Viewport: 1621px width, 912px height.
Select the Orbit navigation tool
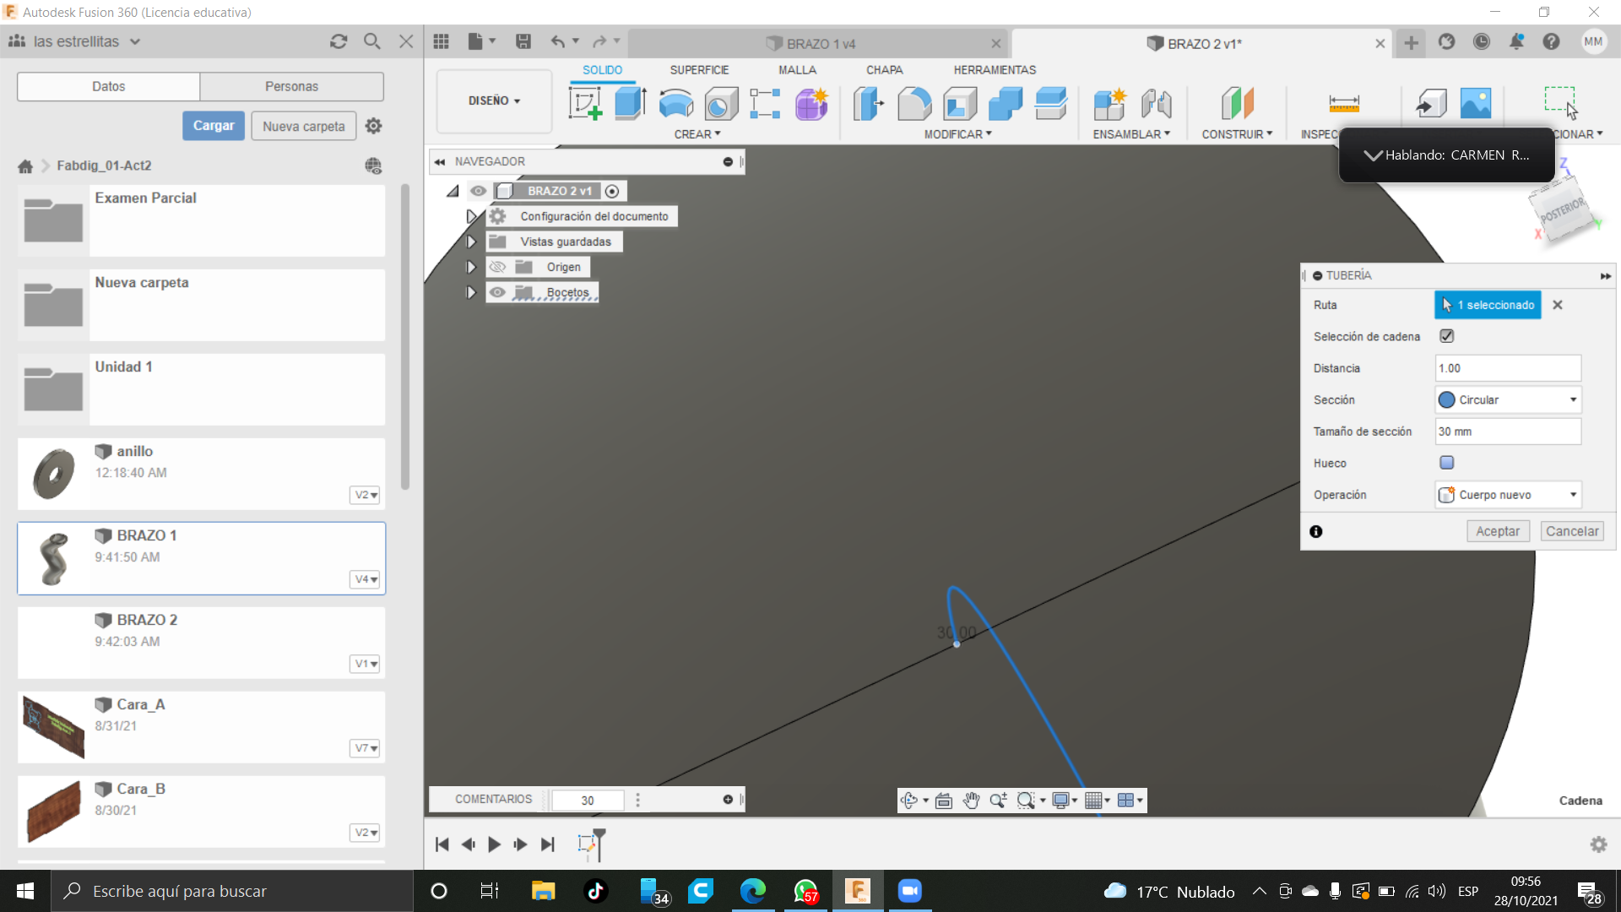point(909,800)
